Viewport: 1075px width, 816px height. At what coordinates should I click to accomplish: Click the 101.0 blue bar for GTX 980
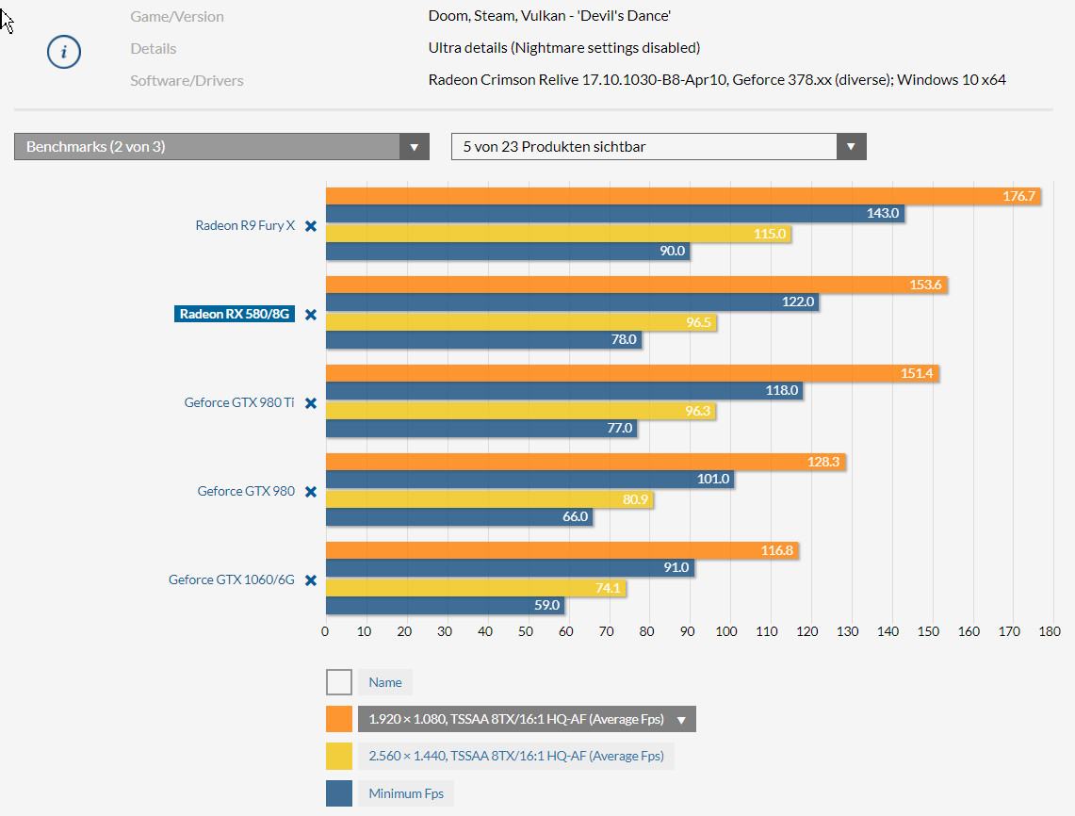(x=529, y=479)
